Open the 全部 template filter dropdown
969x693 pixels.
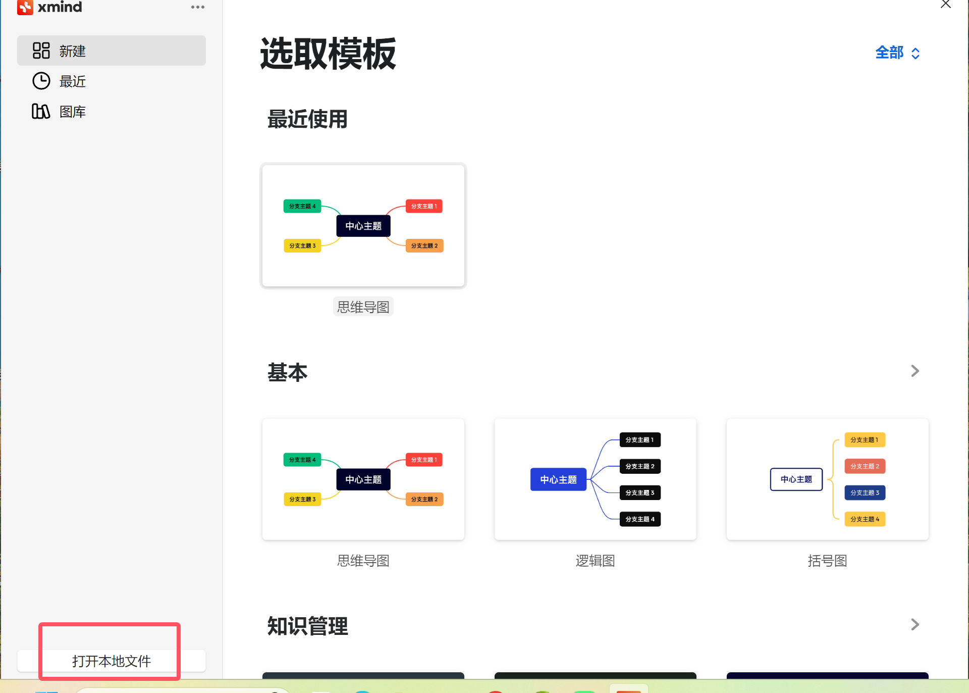pos(897,53)
